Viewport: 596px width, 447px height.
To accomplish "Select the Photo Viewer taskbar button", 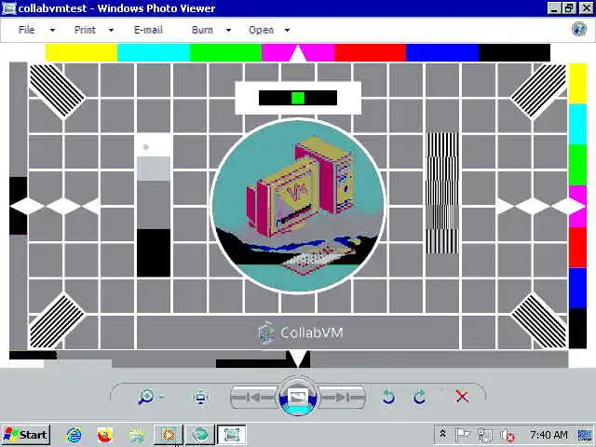I will click(x=232, y=435).
